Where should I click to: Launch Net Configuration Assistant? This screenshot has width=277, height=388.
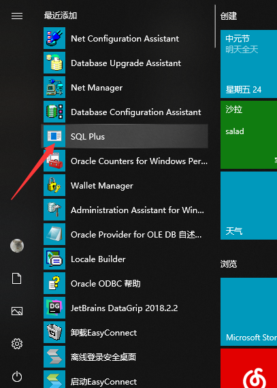125,38
